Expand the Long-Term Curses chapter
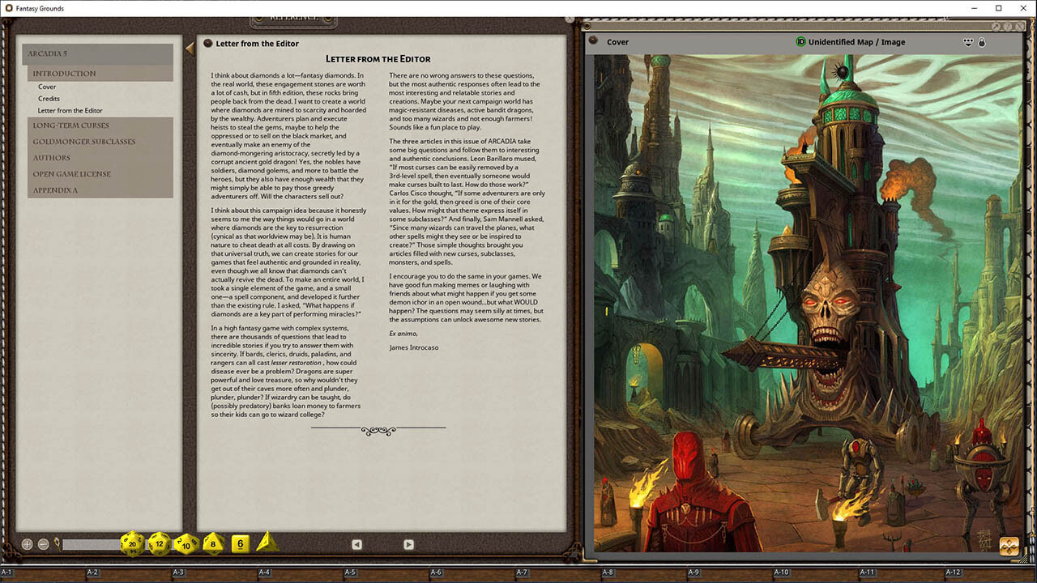 pos(70,126)
